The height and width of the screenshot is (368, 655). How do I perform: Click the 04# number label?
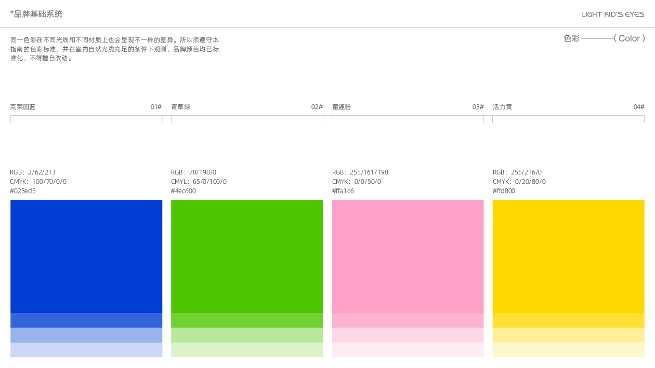[638, 107]
